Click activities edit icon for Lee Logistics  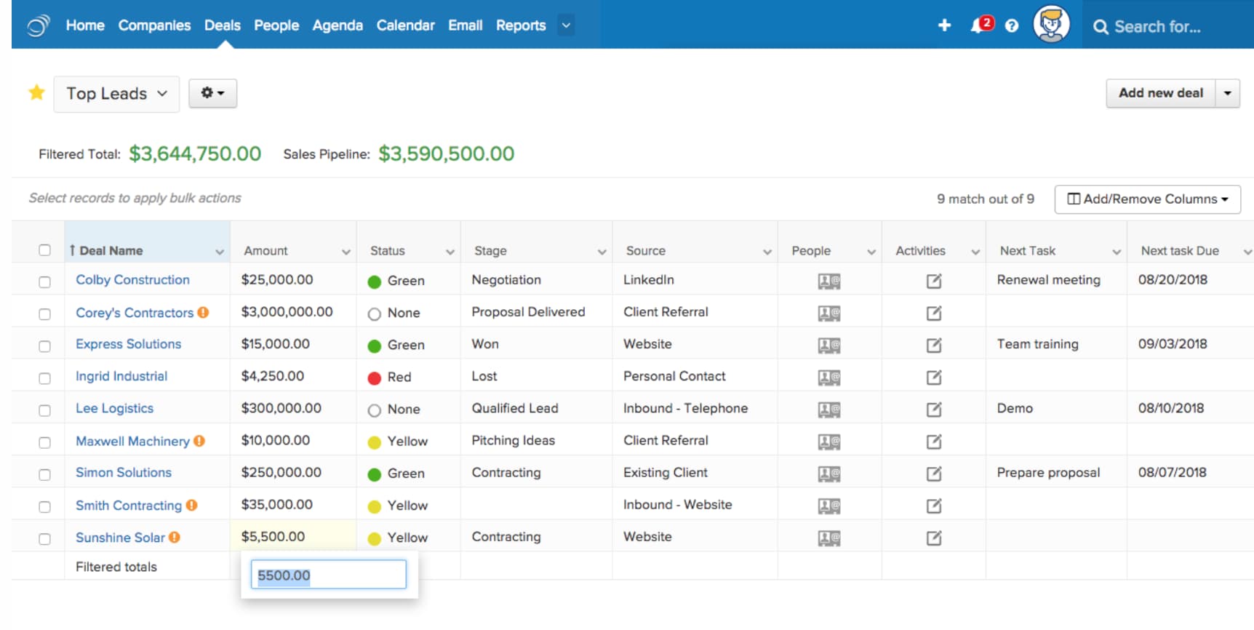click(934, 410)
